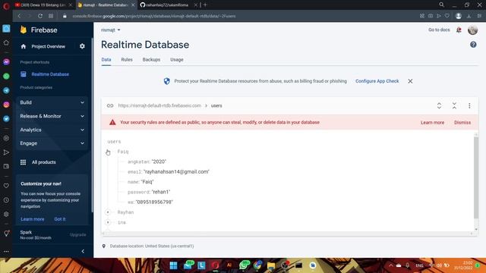The width and height of the screenshot is (486, 273).
Task: Open Telegram in the Opera sidebar
Action: point(6,90)
